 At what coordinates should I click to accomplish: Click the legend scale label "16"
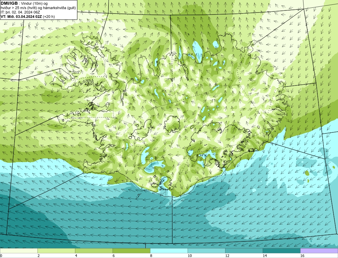(302, 256)
